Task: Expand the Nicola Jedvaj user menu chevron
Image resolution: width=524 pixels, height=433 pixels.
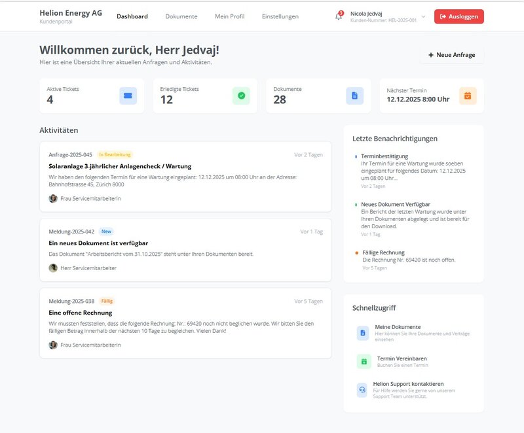Action: 423,16
